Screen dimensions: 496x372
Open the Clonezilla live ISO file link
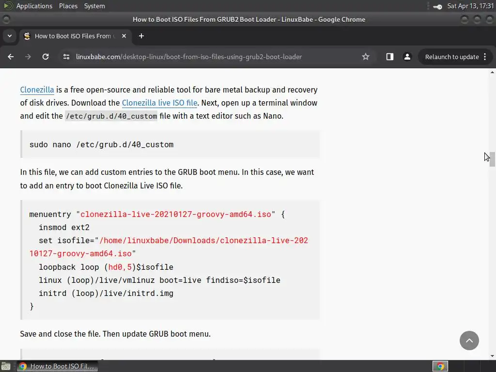coord(159,103)
